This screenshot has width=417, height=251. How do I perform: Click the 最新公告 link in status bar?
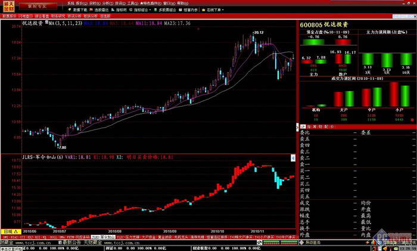tap(72, 243)
